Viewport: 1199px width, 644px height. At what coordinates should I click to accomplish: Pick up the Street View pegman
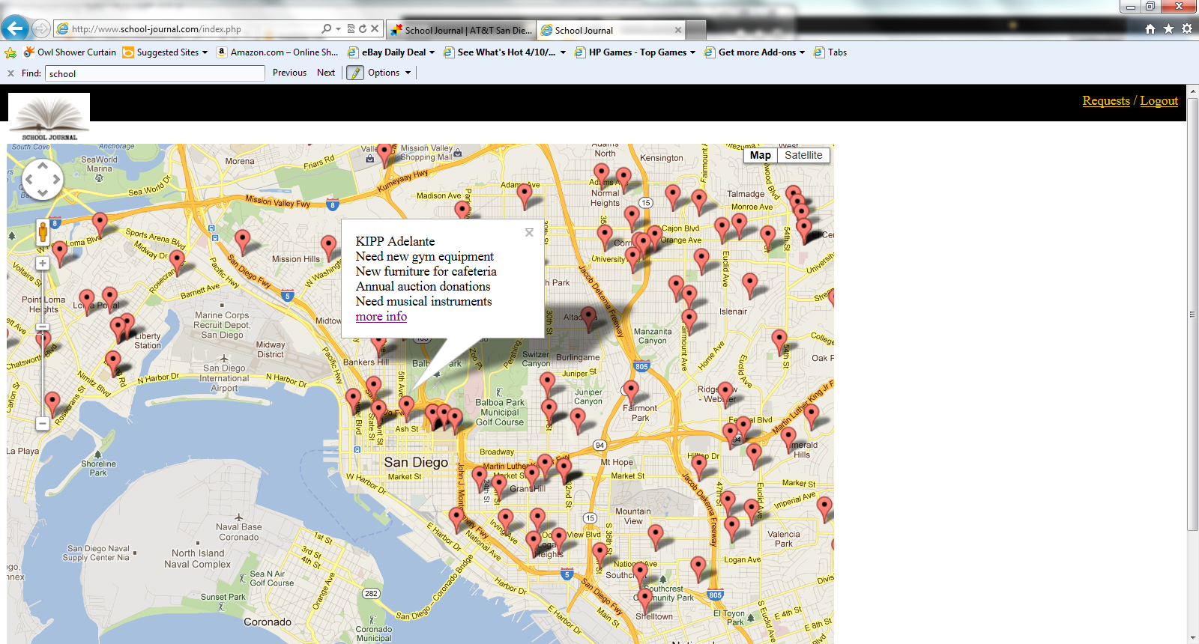point(43,232)
